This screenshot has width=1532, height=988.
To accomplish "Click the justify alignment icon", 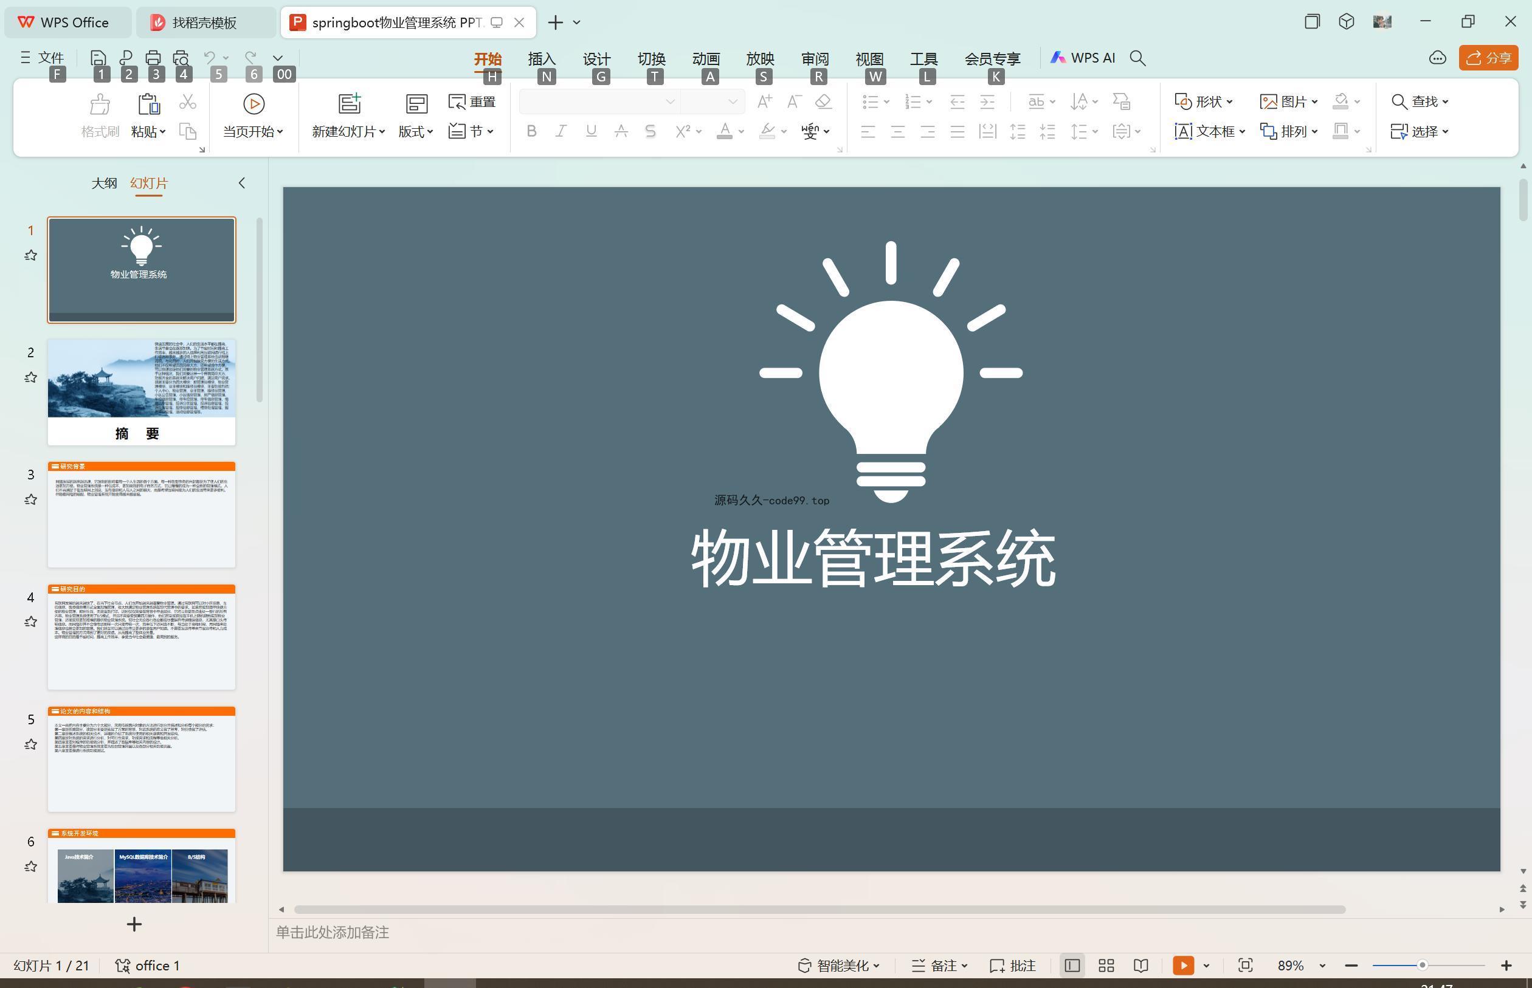I will click(x=957, y=131).
